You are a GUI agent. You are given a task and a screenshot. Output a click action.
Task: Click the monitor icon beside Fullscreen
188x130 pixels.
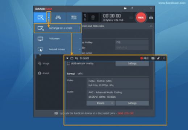tap(40, 39)
